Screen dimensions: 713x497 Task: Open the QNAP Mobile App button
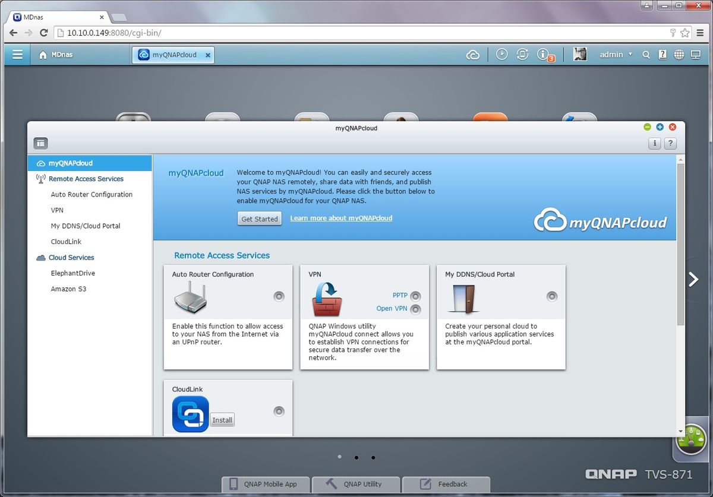pos(266,484)
